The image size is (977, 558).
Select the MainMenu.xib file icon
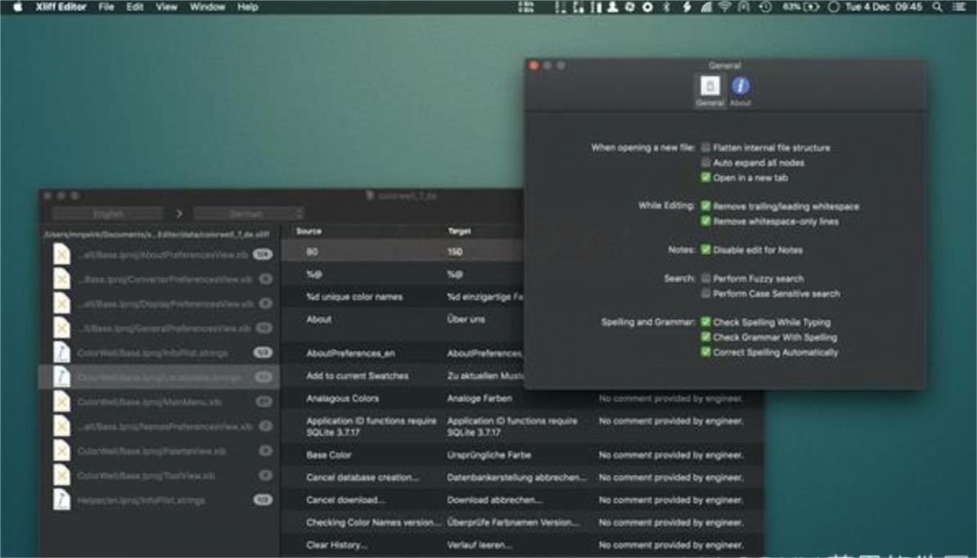pos(61,402)
